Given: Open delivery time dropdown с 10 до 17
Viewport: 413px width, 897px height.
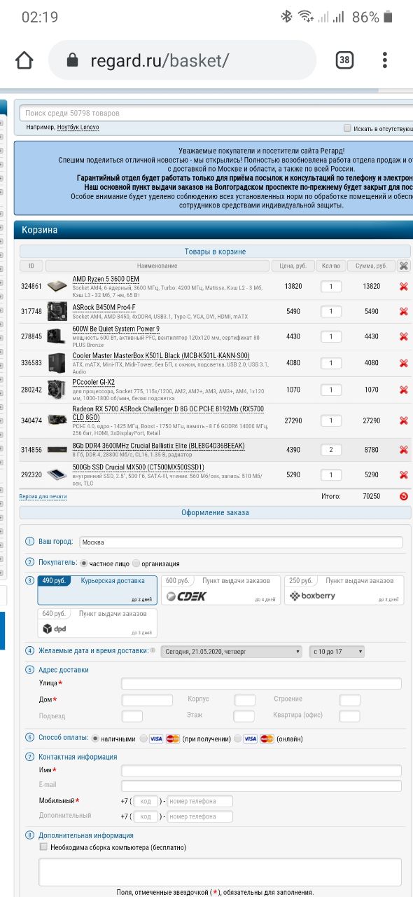Looking at the screenshot, I should click(x=337, y=651).
